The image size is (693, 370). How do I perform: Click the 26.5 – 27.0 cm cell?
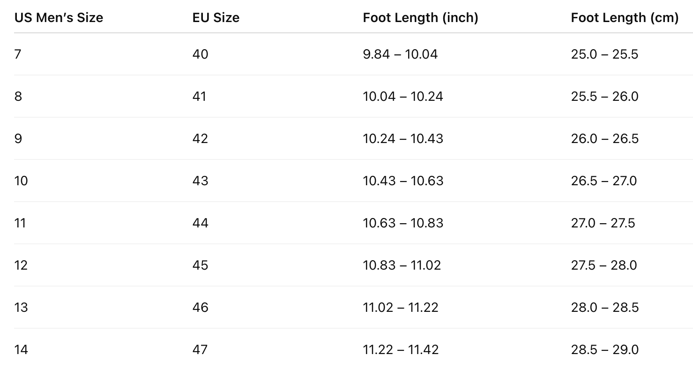(604, 181)
